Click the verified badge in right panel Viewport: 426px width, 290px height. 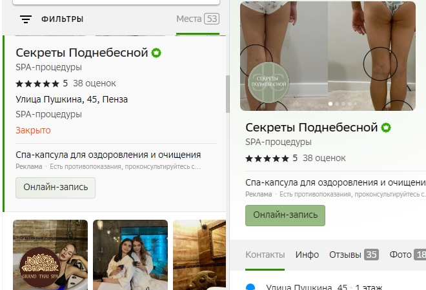click(386, 127)
